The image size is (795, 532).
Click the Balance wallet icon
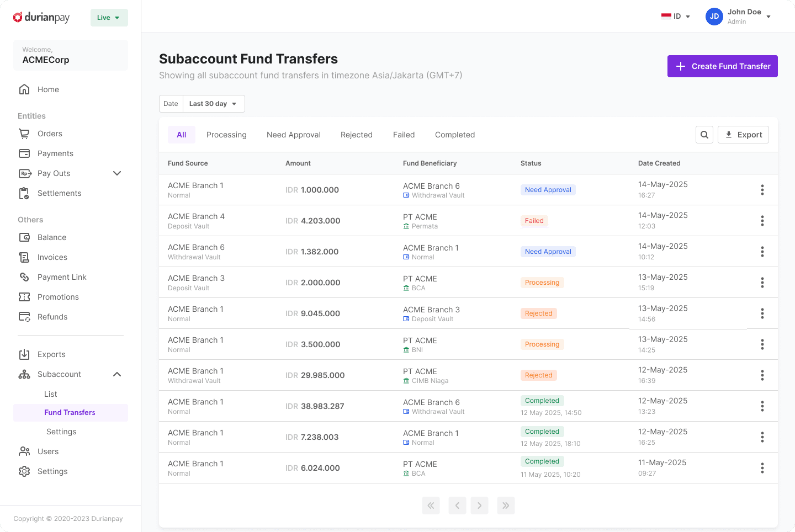(x=24, y=237)
